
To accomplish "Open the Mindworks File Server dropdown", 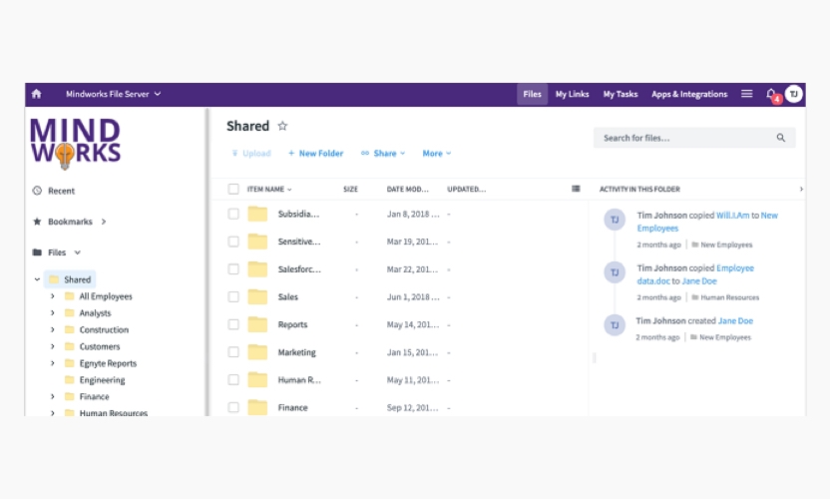I will pos(113,95).
